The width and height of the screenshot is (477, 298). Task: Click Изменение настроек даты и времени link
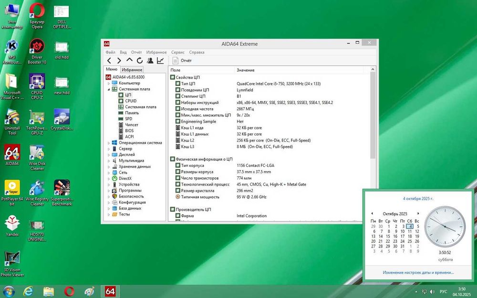point(418,273)
